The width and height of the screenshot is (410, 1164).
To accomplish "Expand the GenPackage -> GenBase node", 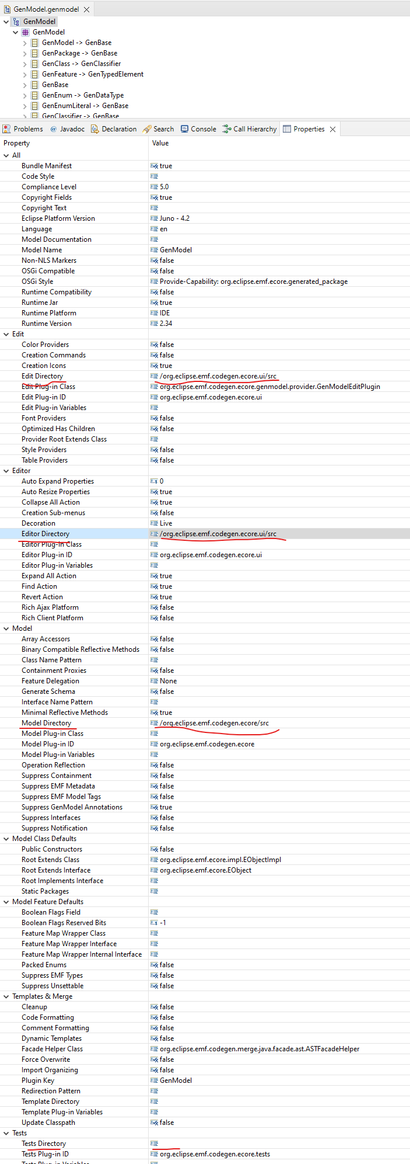I will [x=24, y=53].
